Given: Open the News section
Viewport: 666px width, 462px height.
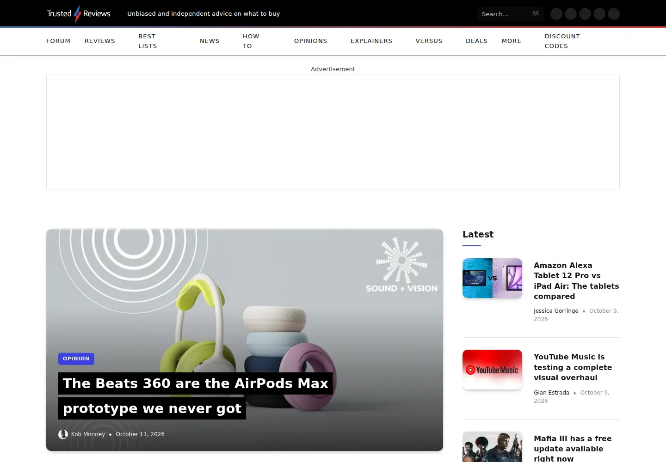Looking at the screenshot, I should point(210,41).
